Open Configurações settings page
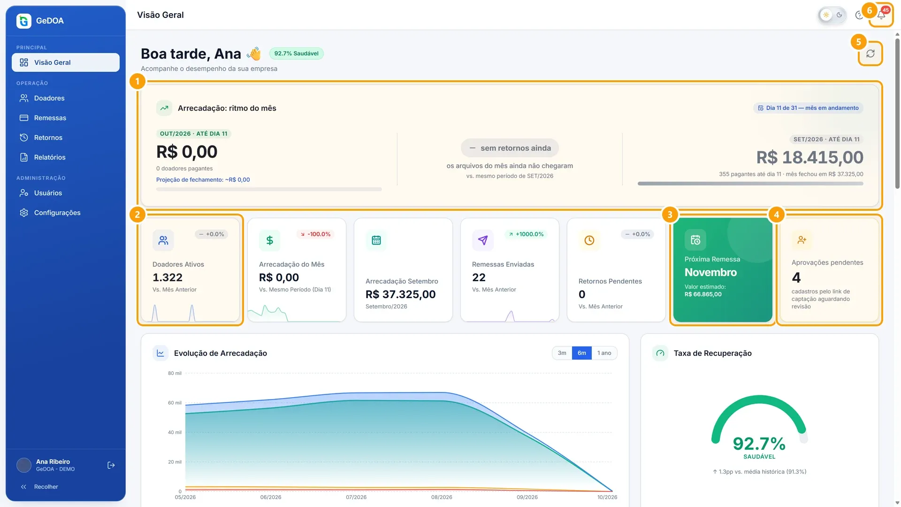The height and width of the screenshot is (507, 901). 66,213
